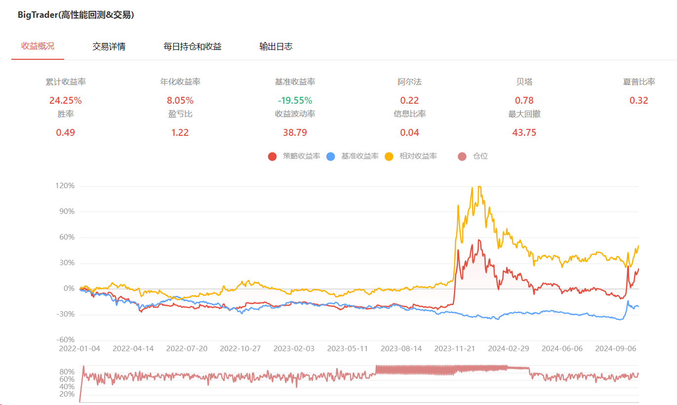Click the 2024-02-29 x-axis date
This screenshot has width=677, height=405.
pos(509,348)
